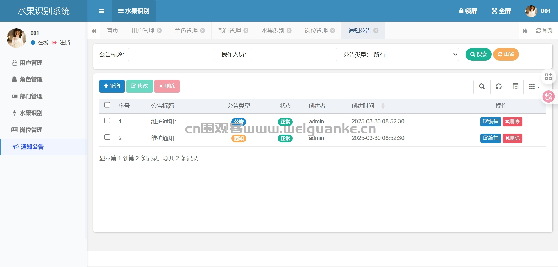Switch to the 首页 tab
558x267 pixels.
click(x=112, y=31)
